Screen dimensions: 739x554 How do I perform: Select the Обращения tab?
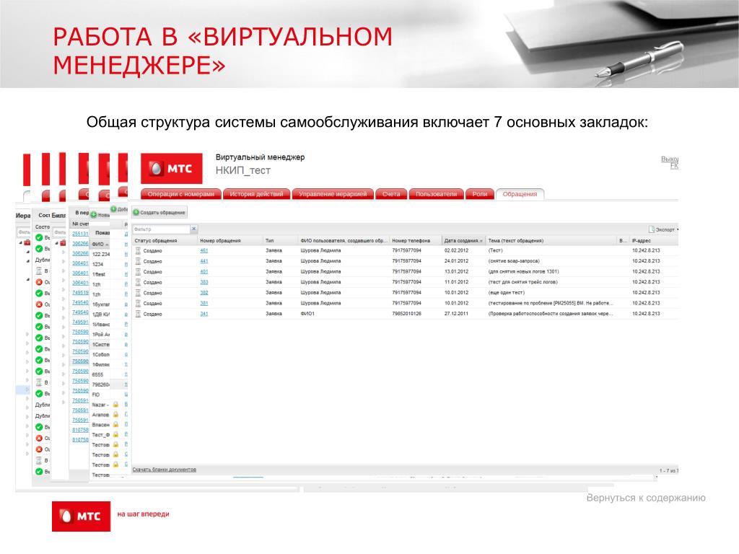(520, 194)
